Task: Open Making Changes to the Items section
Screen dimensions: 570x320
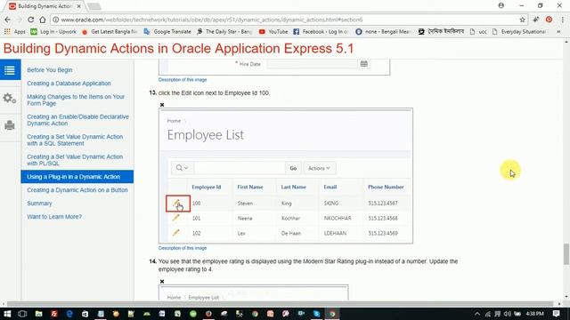Action: coord(76,100)
